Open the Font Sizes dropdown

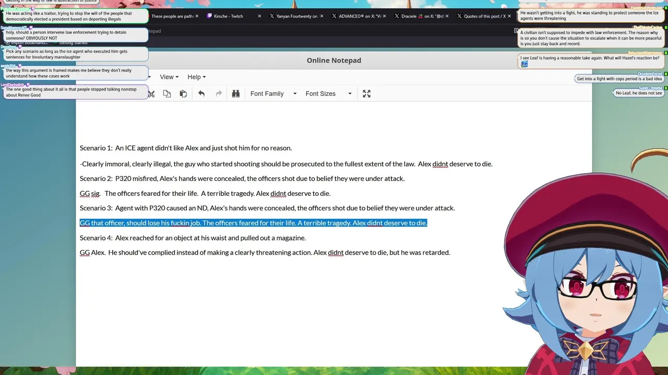(x=328, y=94)
